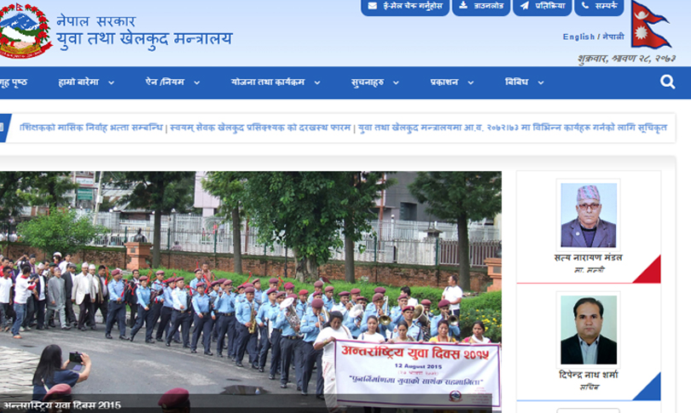Expand chevron beside प्रकाशन

click(x=471, y=83)
